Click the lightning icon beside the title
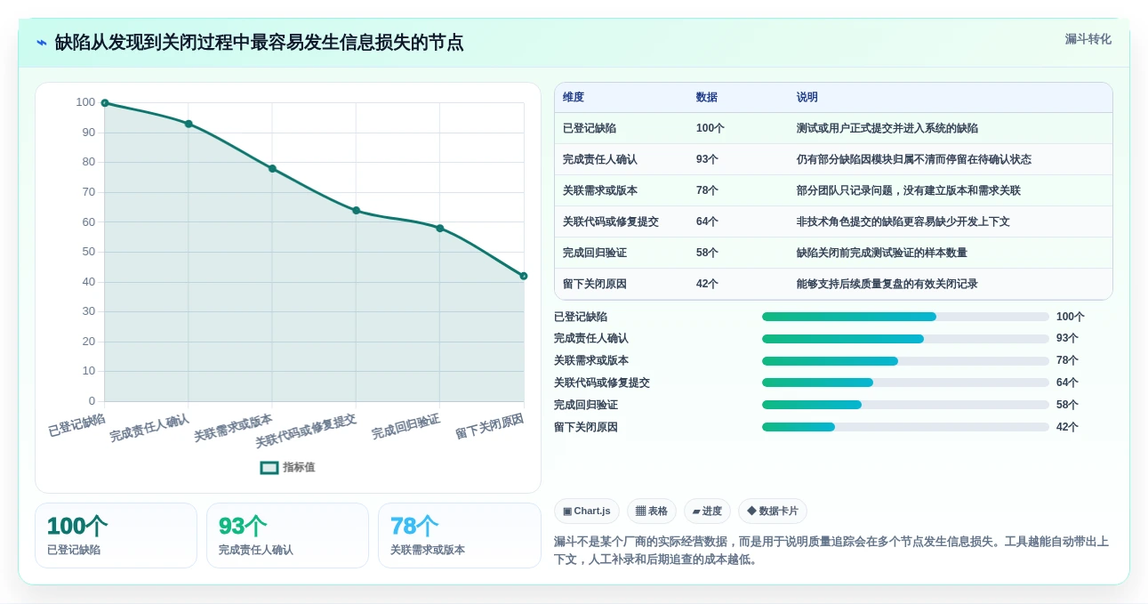 42,43
